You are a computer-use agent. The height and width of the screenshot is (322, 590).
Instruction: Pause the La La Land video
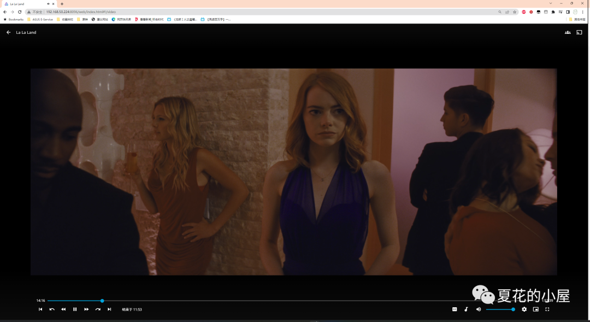[75, 309]
